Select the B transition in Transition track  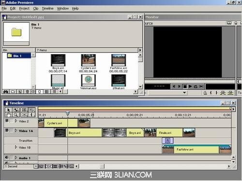click(x=167, y=140)
